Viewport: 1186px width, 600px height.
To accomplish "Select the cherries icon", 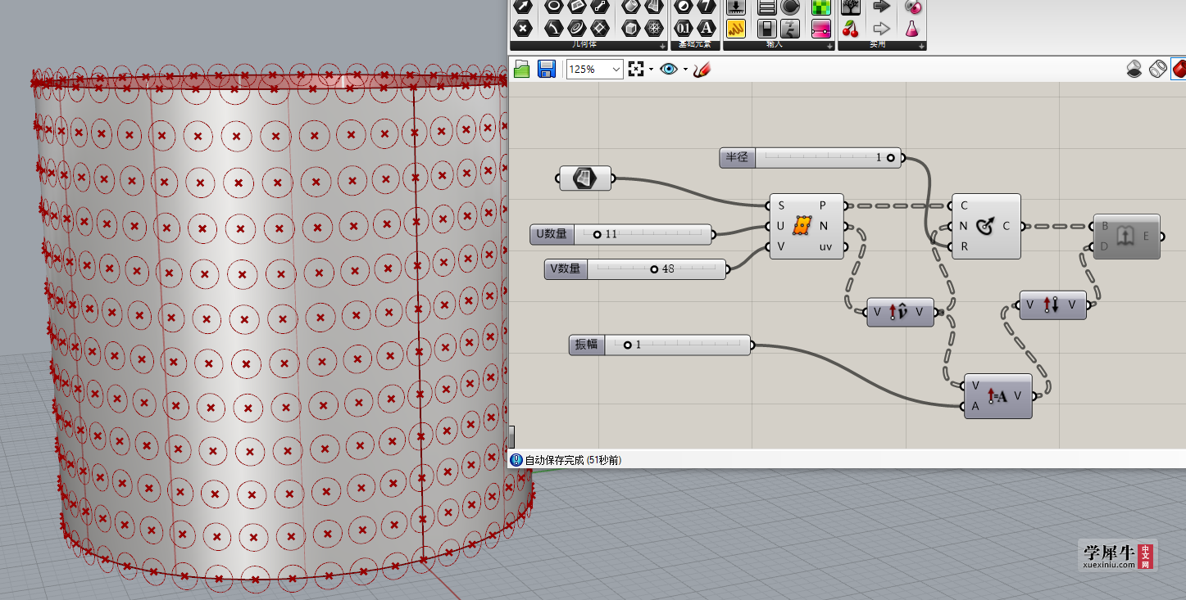I will pos(851,29).
